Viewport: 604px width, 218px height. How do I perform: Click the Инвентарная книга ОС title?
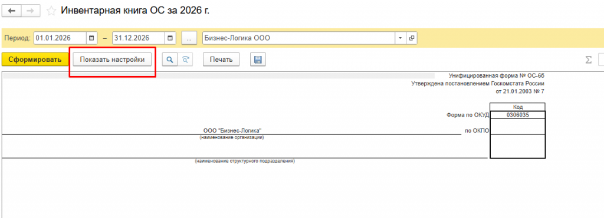(135, 11)
